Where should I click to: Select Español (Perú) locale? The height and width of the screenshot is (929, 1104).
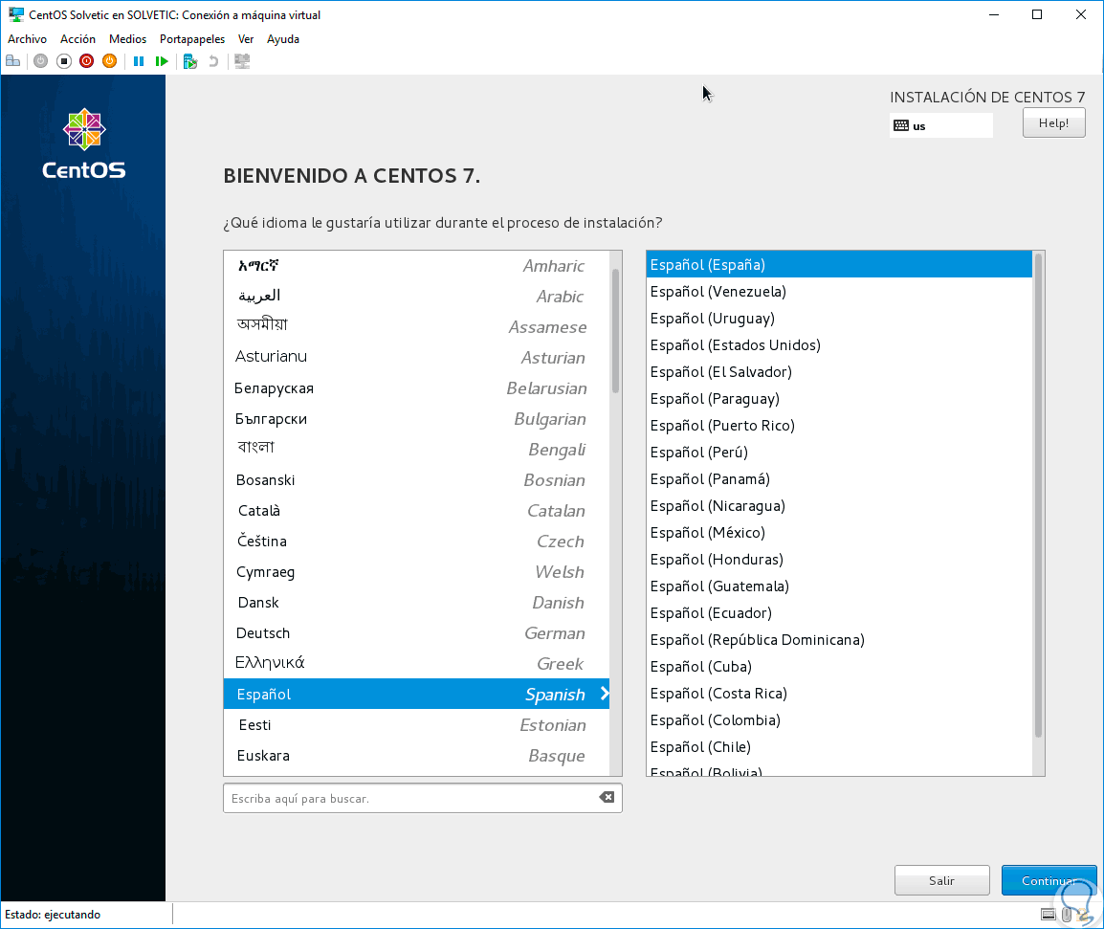[839, 453]
